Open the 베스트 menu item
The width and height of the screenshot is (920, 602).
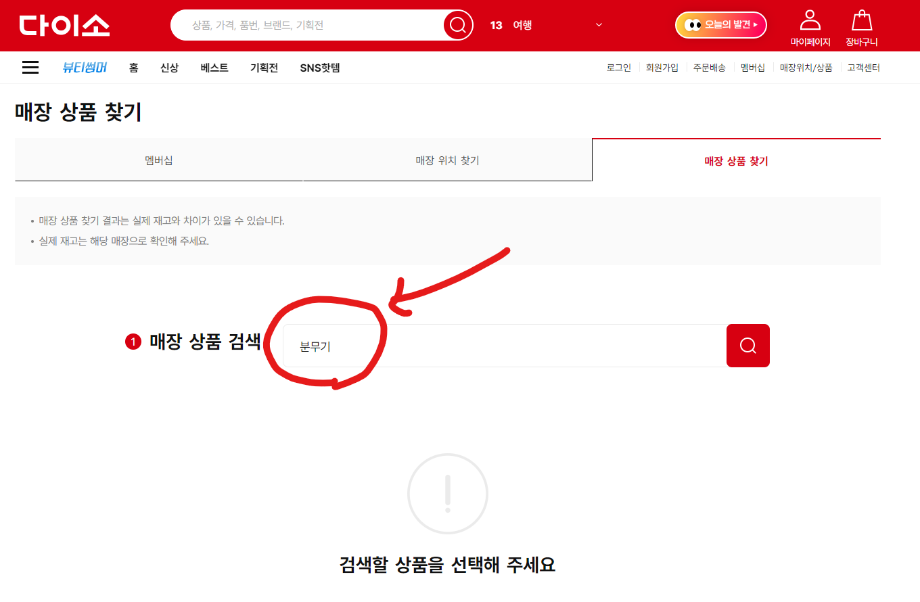click(x=214, y=68)
